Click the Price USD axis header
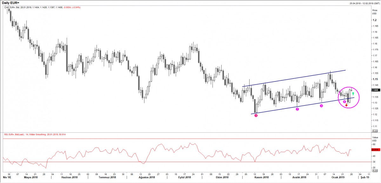Screen dimensions: 381x183 point(375,12)
